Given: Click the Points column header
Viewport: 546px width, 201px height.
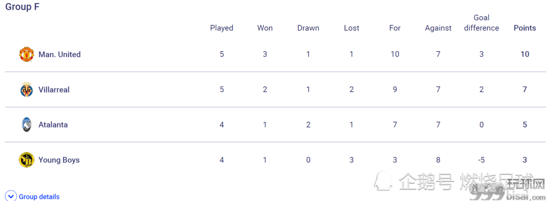Looking at the screenshot, I should 525,28.
